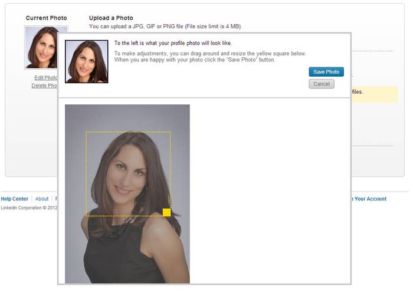The width and height of the screenshot is (413, 293).
Task: Click the face inside the dotted crop box
Action: point(126,175)
